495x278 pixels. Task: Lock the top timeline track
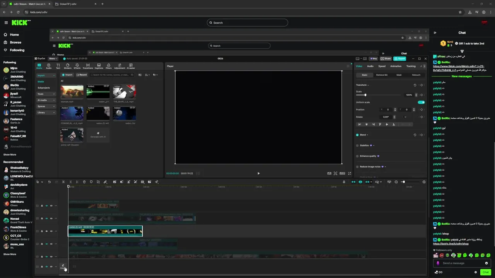coord(42,206)
